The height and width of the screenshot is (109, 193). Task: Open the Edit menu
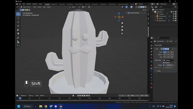click(24, 4)
